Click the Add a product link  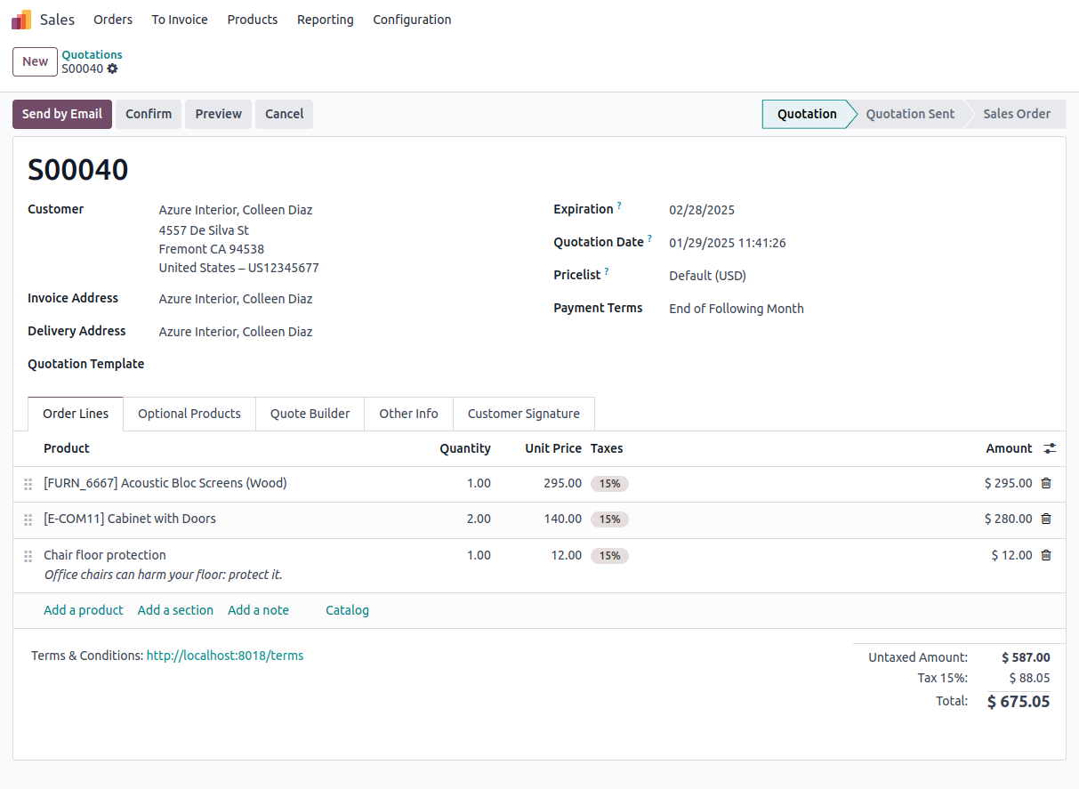point(84,610)
